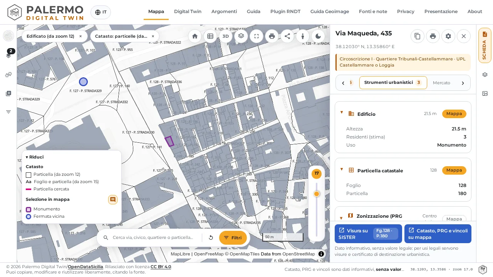Enter fullscreen map mode

257,36
